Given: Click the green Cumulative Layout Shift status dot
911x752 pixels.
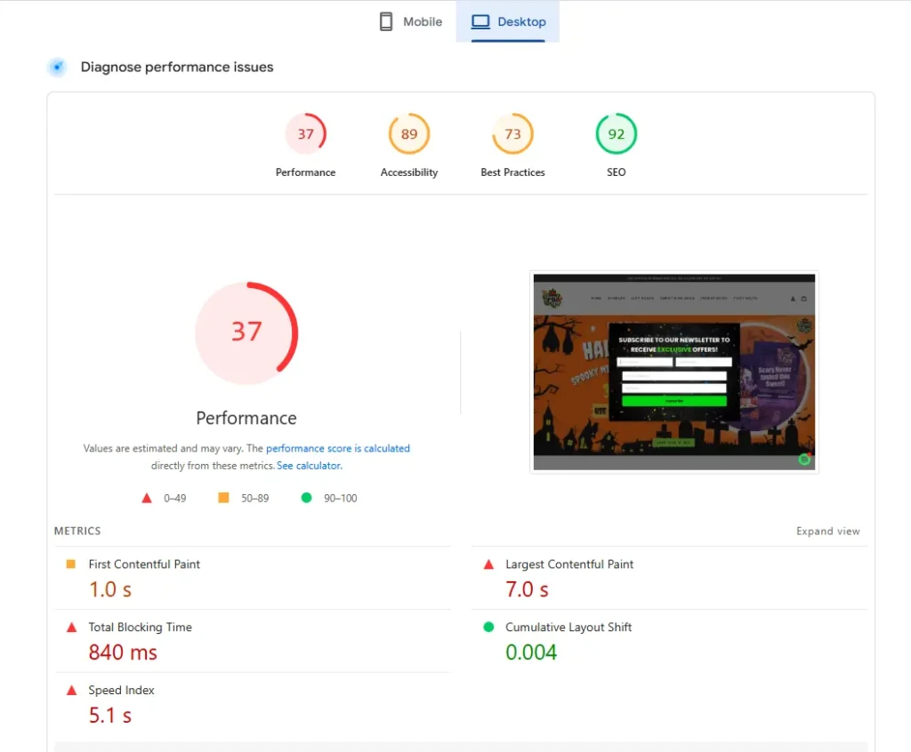Looking at the screenshot, I should 488,627.
